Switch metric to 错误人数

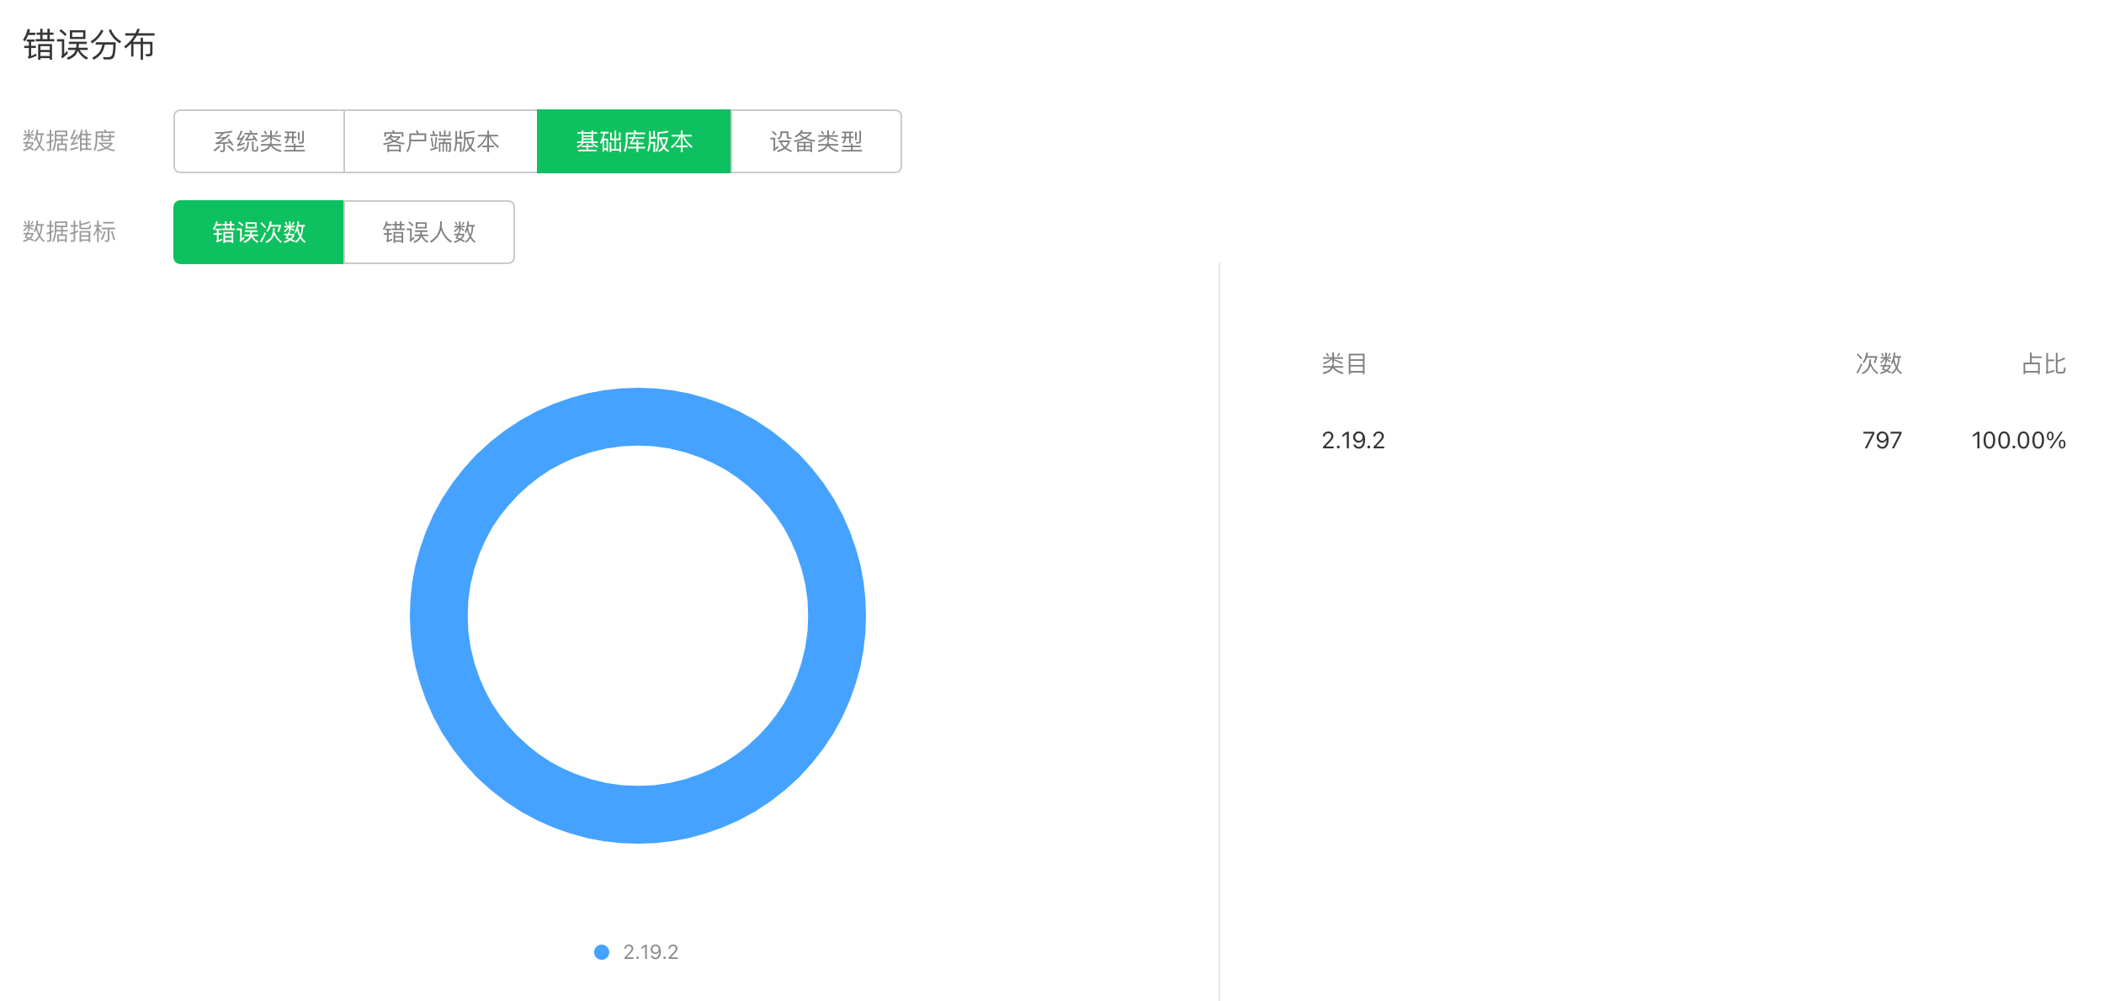pos(429,232)
